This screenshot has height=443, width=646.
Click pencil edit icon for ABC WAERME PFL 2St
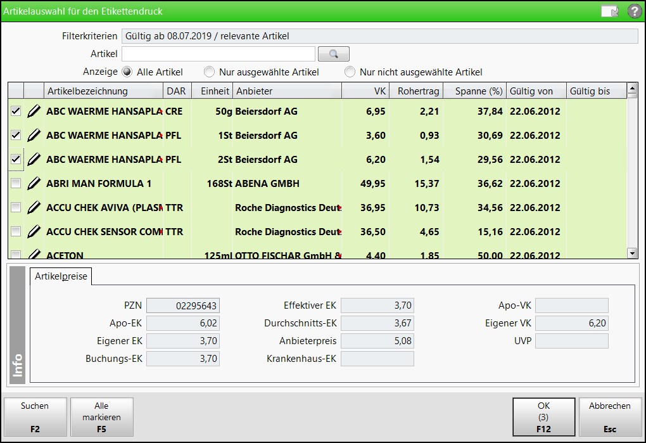[x=34, y=160]
